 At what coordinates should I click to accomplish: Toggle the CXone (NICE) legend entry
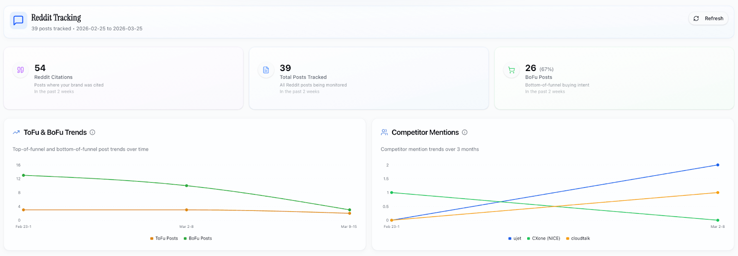[x=544, y=238]
